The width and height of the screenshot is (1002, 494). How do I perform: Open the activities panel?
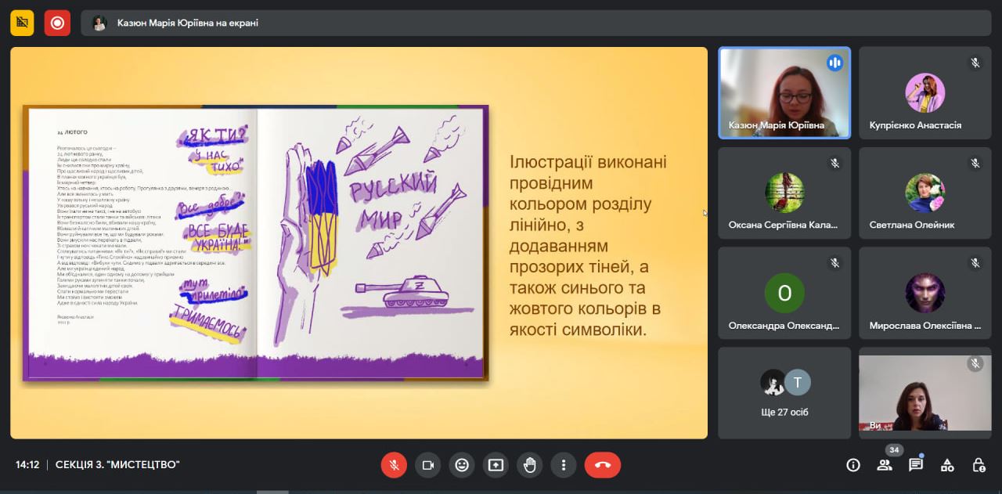pyautogui.click(x=947, y=465)
